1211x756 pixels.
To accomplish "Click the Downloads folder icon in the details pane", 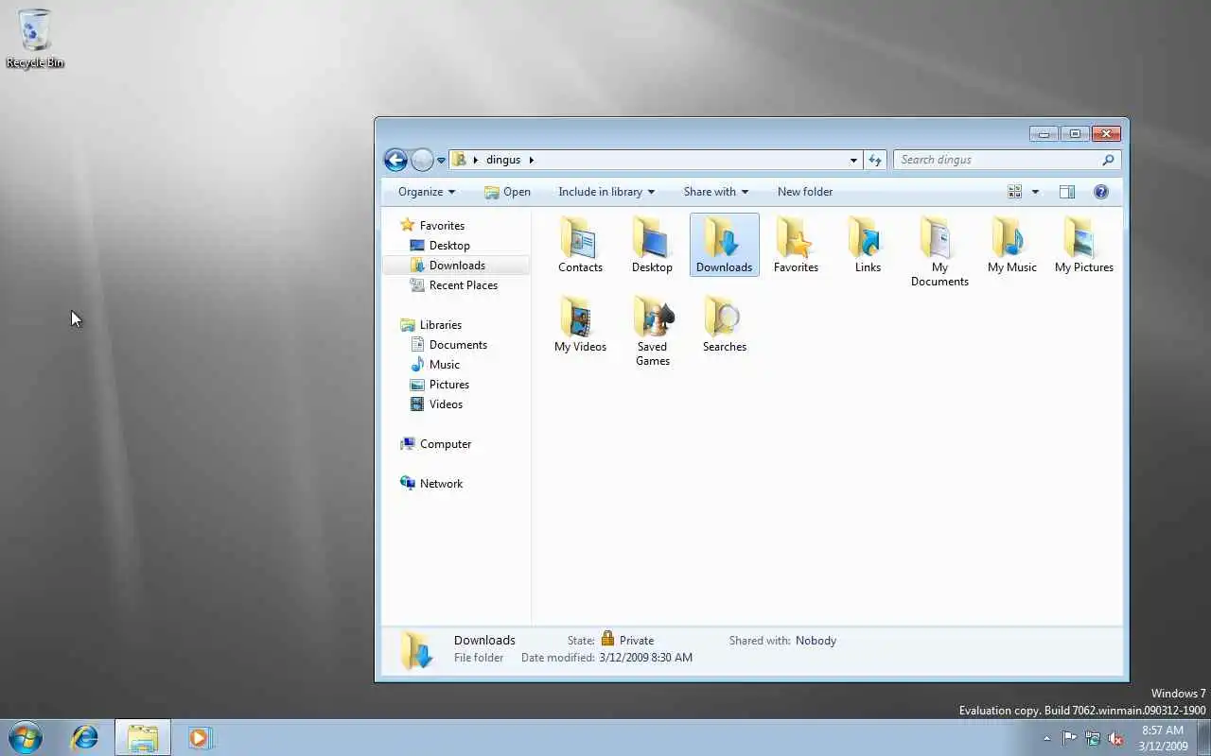I will click(417, 650).
